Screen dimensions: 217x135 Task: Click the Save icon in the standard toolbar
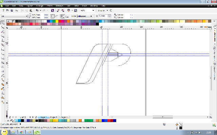coord(12,10)
